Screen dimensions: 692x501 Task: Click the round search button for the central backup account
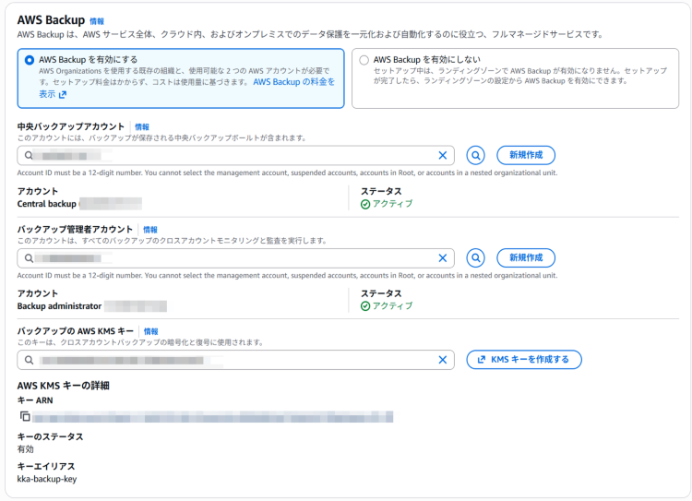point(476,155)
